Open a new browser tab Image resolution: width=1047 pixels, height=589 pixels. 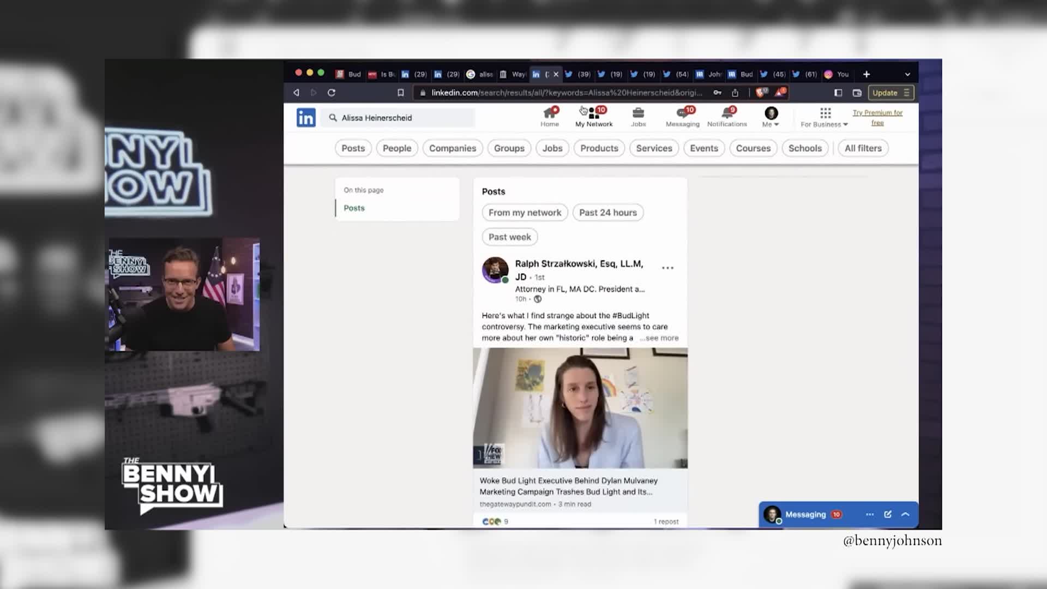point(867,74)
